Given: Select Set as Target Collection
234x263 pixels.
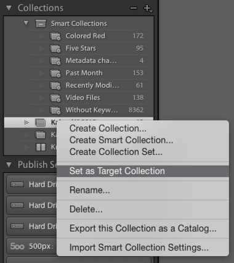Looking at the screenshot, I should click(x=143, y=171).
